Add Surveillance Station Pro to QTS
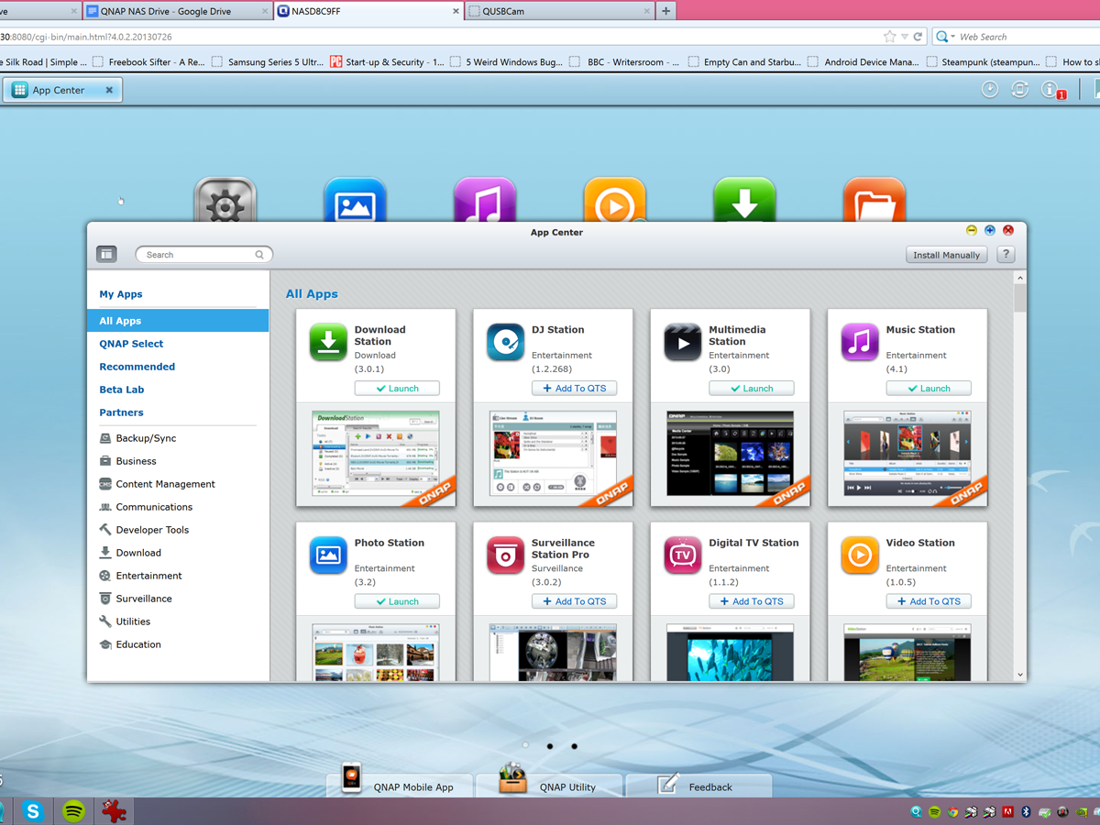Screen dimensions: 1100x825 click(575, 601)
